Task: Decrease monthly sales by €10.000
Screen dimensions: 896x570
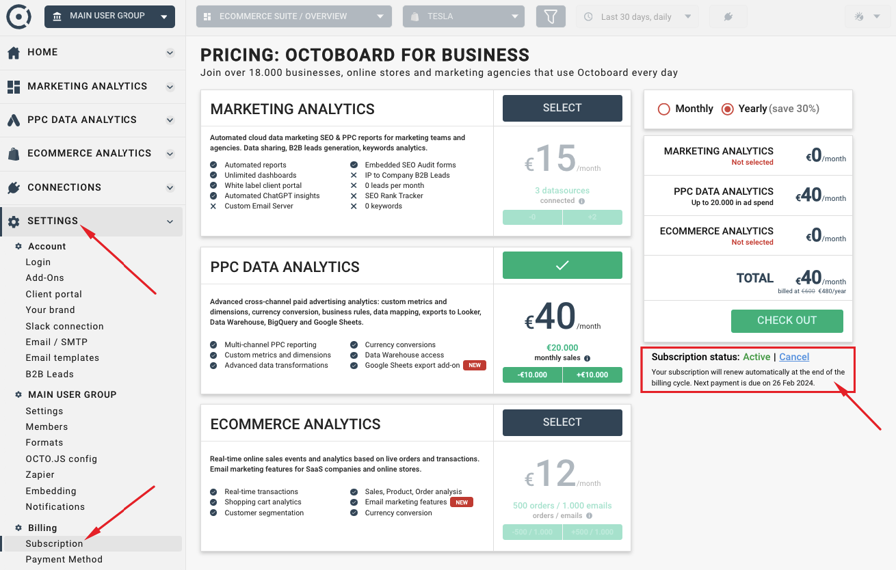Action: (x=532, y=375)
